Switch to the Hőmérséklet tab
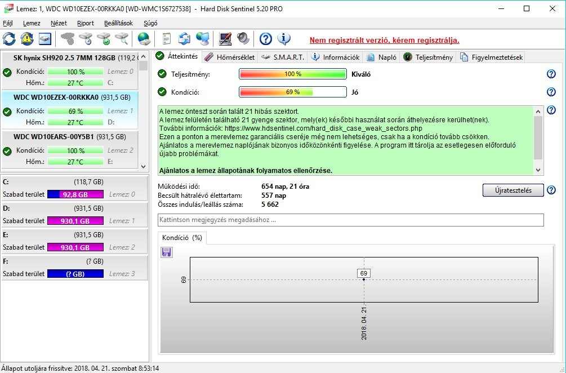The height and width of the screenshot is (373, 566). [230, 57]
